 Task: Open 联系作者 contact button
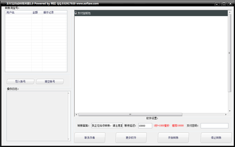[x=90, y=138]
